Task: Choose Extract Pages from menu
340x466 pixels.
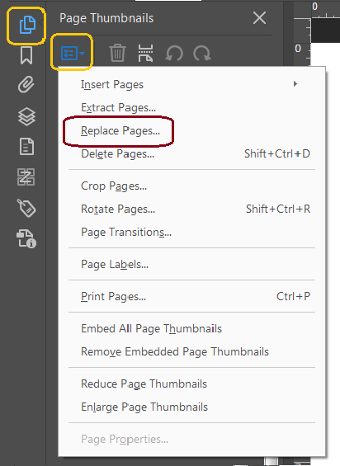Action: coord(191,107)
